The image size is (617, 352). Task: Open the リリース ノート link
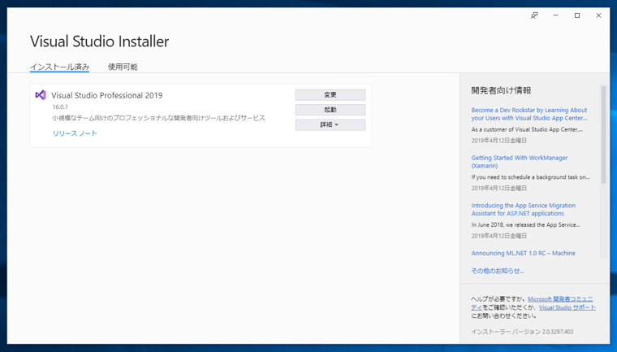coord(75,133)
